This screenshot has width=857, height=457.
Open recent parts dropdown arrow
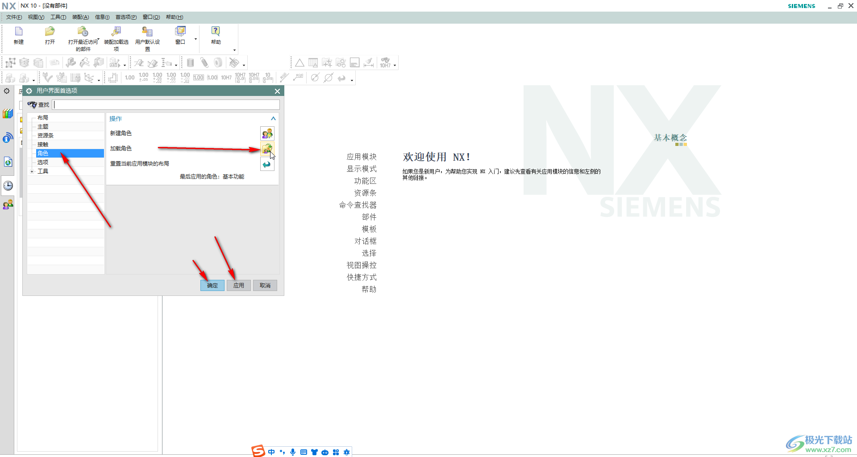click(98, 40)
